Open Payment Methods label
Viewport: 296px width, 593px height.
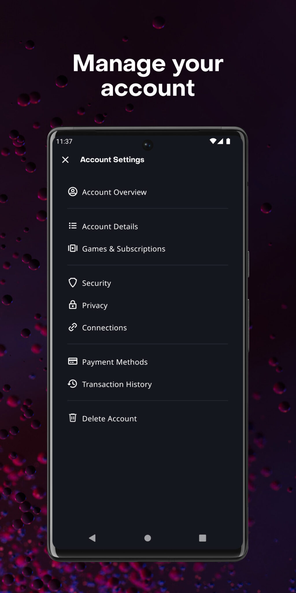coord(115,362)
